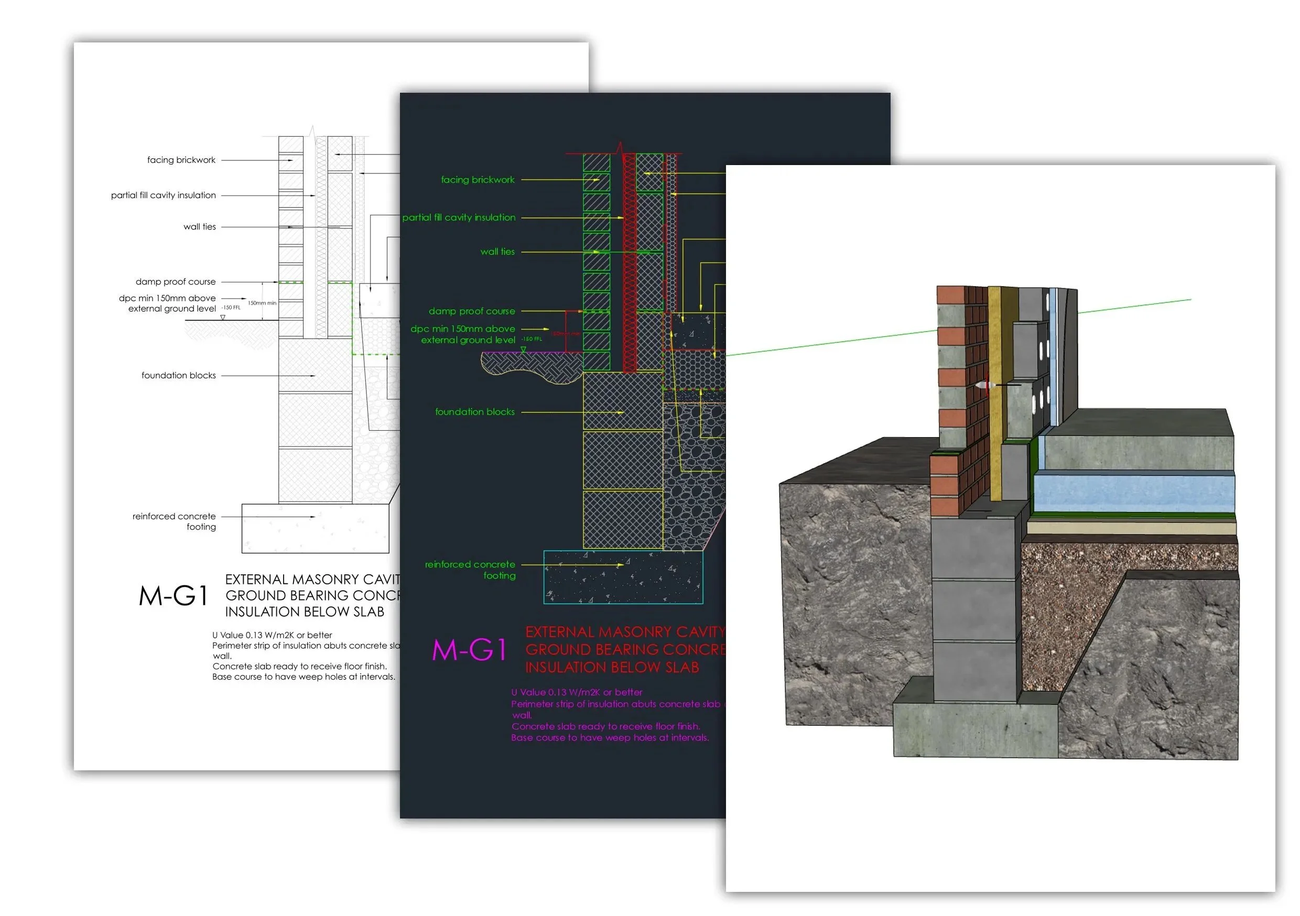1300x916 pixels.
Task: Click green 'foundation blocks' label on dark sheet
Action: pos(474,412)
